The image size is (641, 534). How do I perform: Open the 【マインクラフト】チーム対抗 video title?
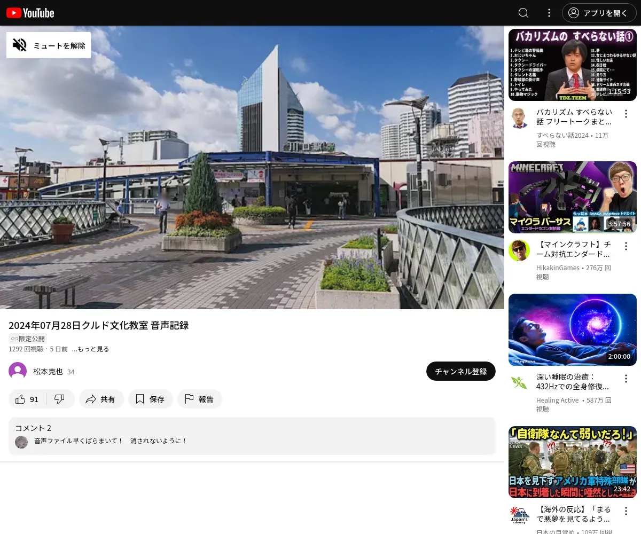click(x=574, y=249)
